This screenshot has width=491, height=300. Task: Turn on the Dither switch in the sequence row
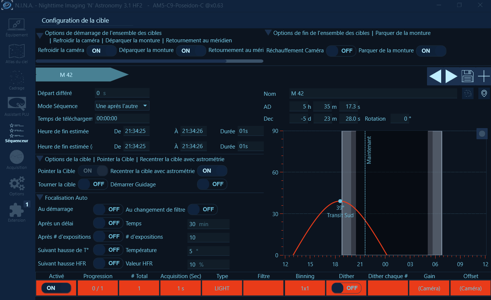coord(346,288)
